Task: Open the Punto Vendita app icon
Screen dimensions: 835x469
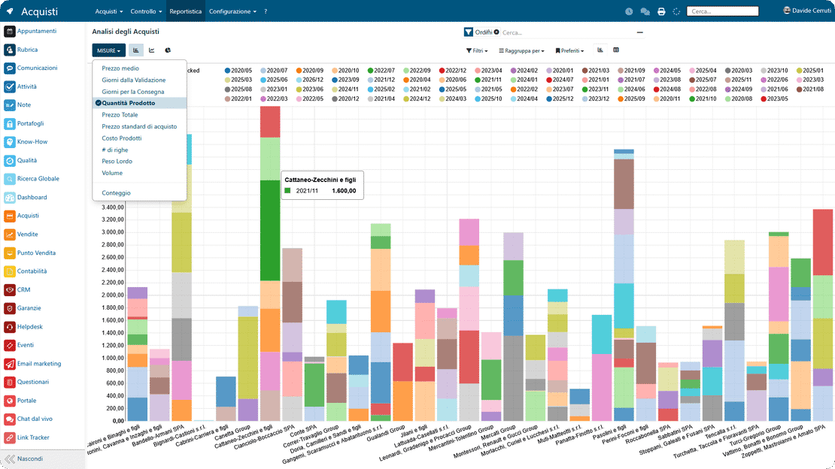Action: 9,253
